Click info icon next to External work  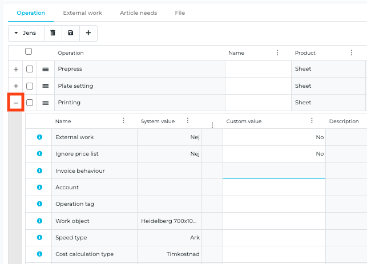(x=39, y=137)
